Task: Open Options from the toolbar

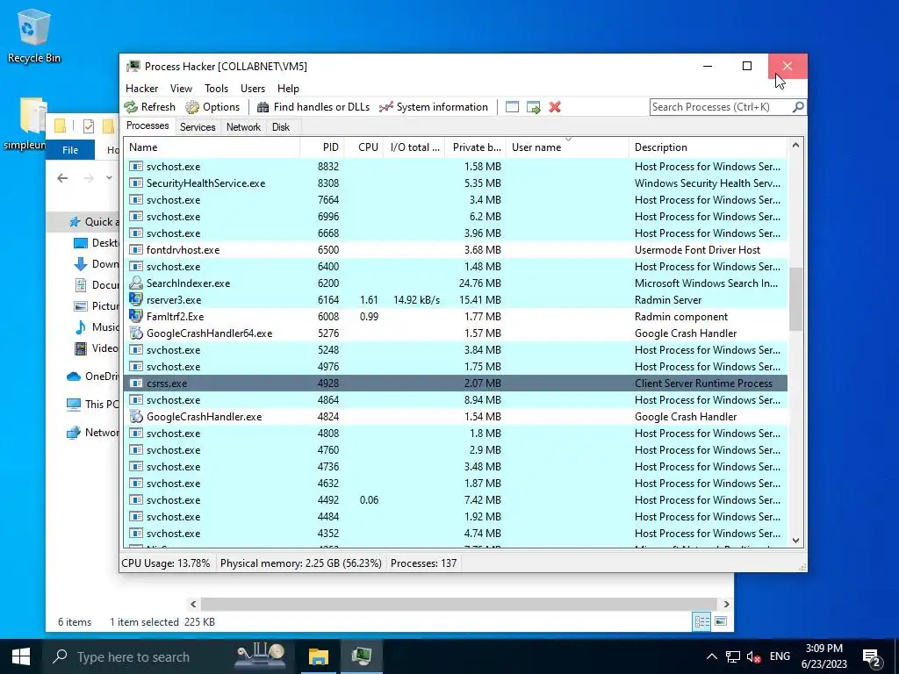Action: click(x=212, y=107)
